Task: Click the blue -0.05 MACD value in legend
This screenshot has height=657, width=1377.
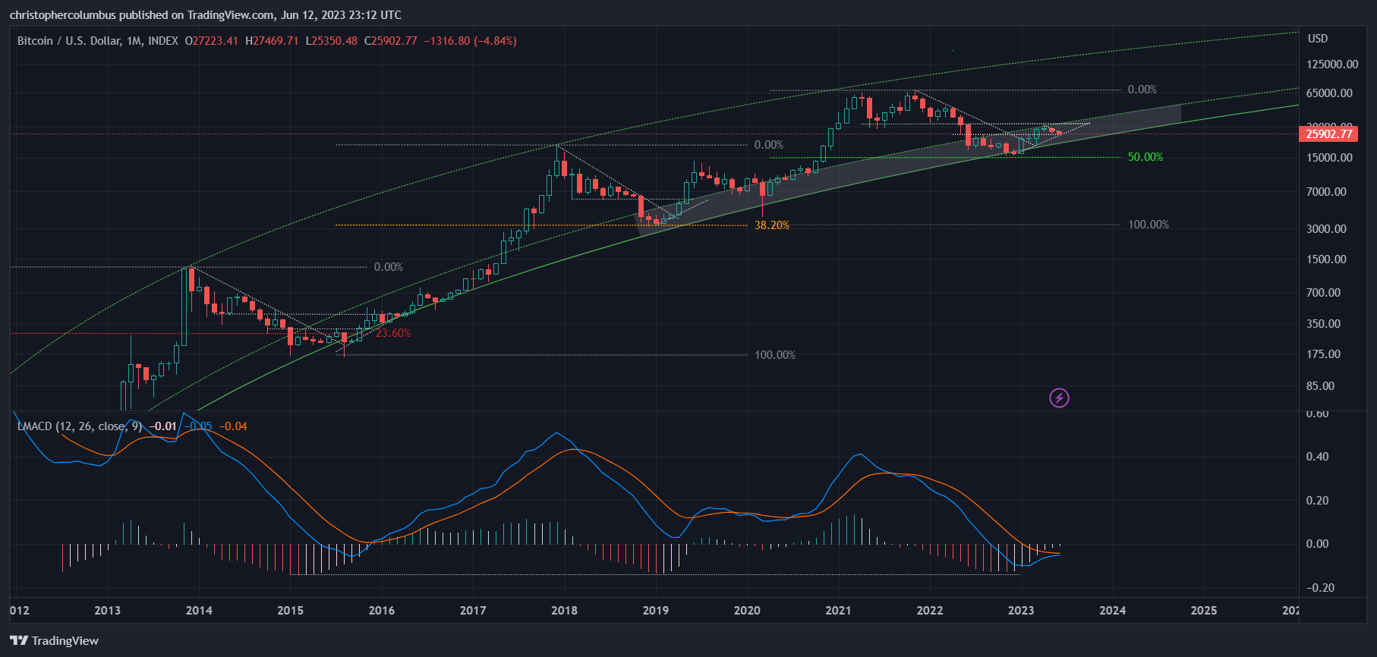Action: 199,426
